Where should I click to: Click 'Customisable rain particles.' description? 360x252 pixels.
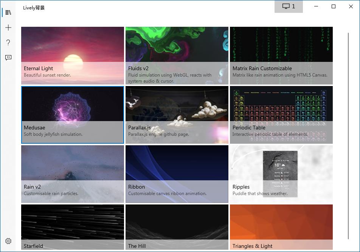51,194
